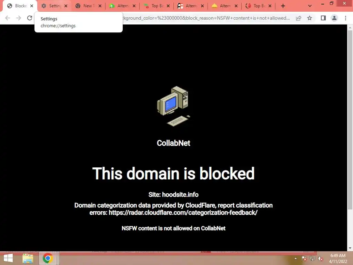Minimize the Chrome window
Viewport: 353px width, 265px height.
[x=323, y=3]
